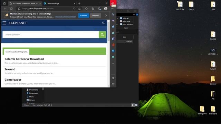Viewport: 221px width, 124px height.
Task: Open the Edge sidebar settings gear
Action: click(113, 84)
